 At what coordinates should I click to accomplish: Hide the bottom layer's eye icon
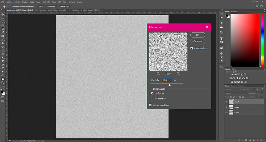[226, 113]
